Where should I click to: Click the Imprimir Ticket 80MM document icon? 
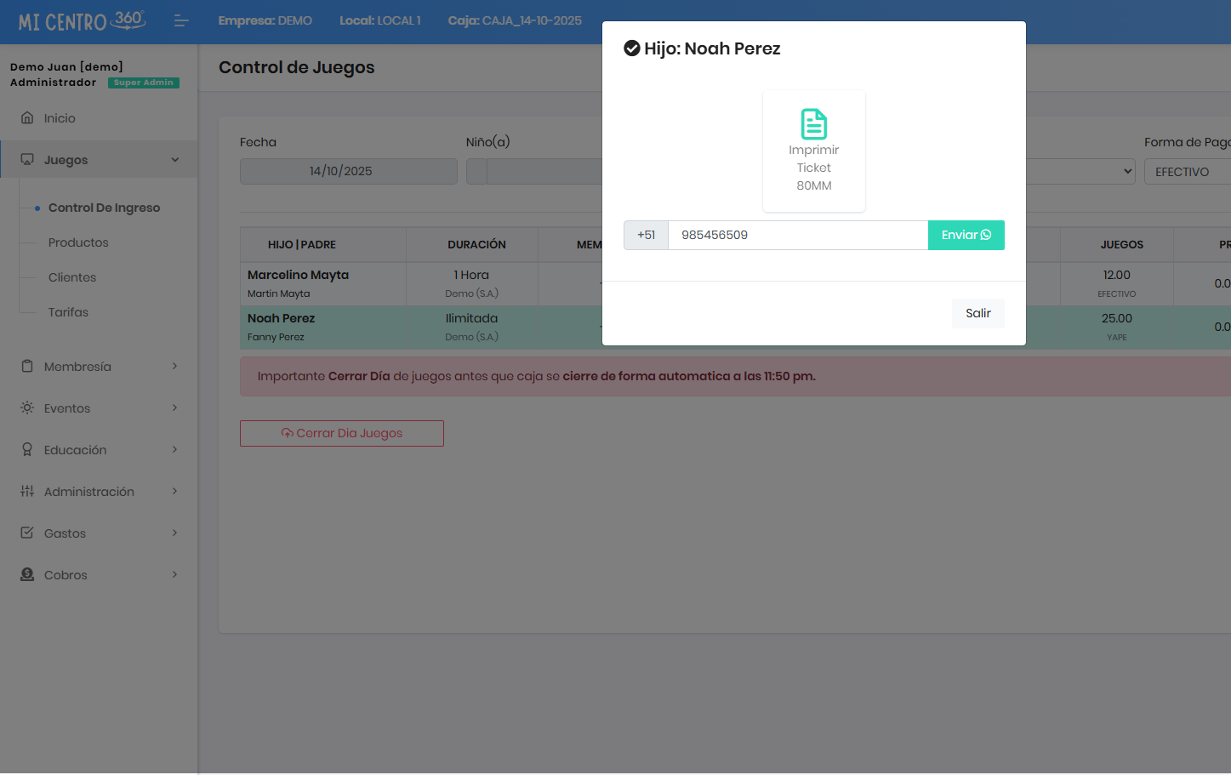813,124
